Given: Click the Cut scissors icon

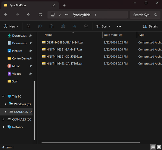Looking at the screenshot, I should tap(28, 26).
